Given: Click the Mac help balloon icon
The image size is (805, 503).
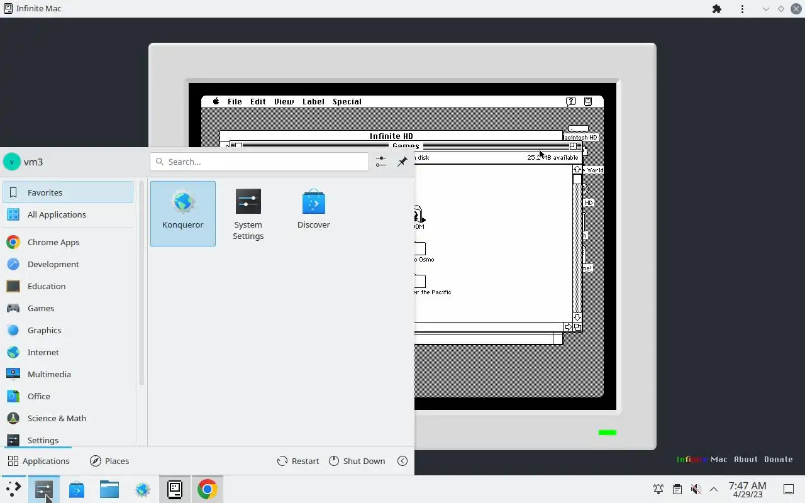Looking at the screenshot, I should pyautogui.click(x=571, y=101).
